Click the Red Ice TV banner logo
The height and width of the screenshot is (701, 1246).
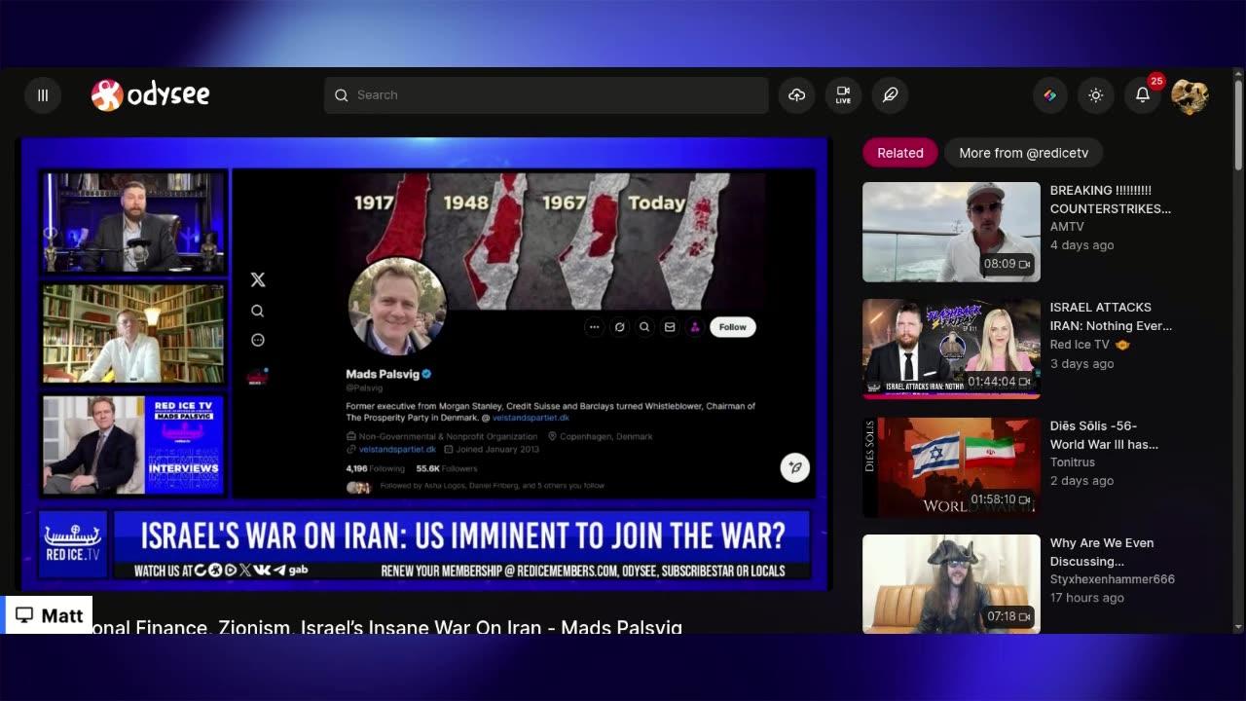73,545
